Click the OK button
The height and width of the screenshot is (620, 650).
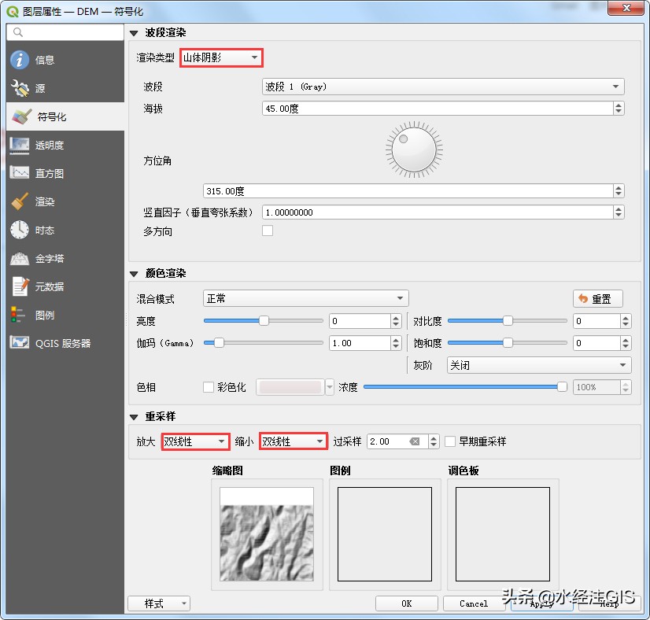pyautogui.click(x=406, y=603)
